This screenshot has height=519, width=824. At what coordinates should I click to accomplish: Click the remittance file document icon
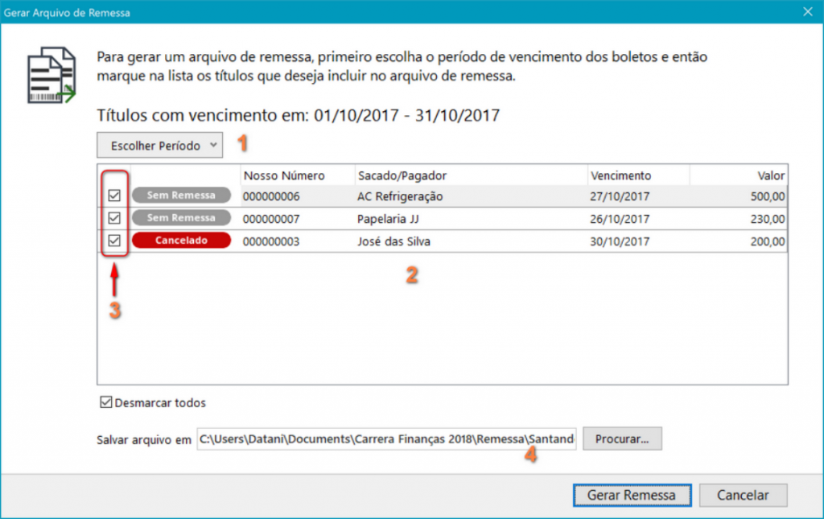(51, 75)
